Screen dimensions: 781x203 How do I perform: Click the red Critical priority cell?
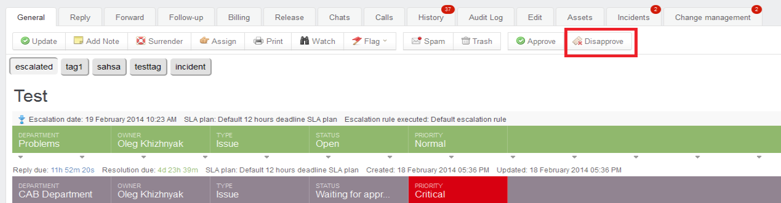coord(457,190)
